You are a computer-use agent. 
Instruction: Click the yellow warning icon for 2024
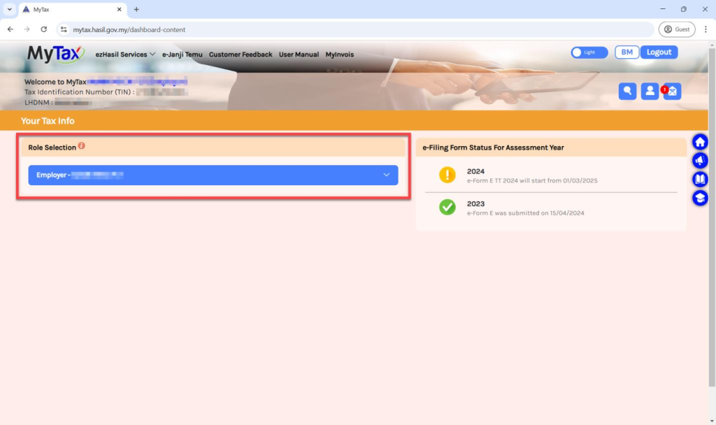[x=447, y=175]
